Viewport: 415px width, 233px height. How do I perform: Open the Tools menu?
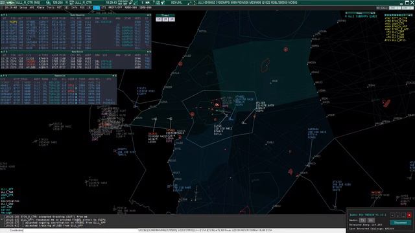(x=51, y=8)
